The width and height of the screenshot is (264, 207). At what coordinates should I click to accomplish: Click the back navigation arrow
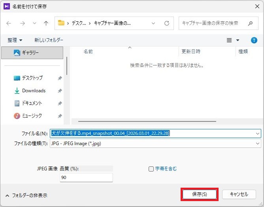tap(9, 23)
